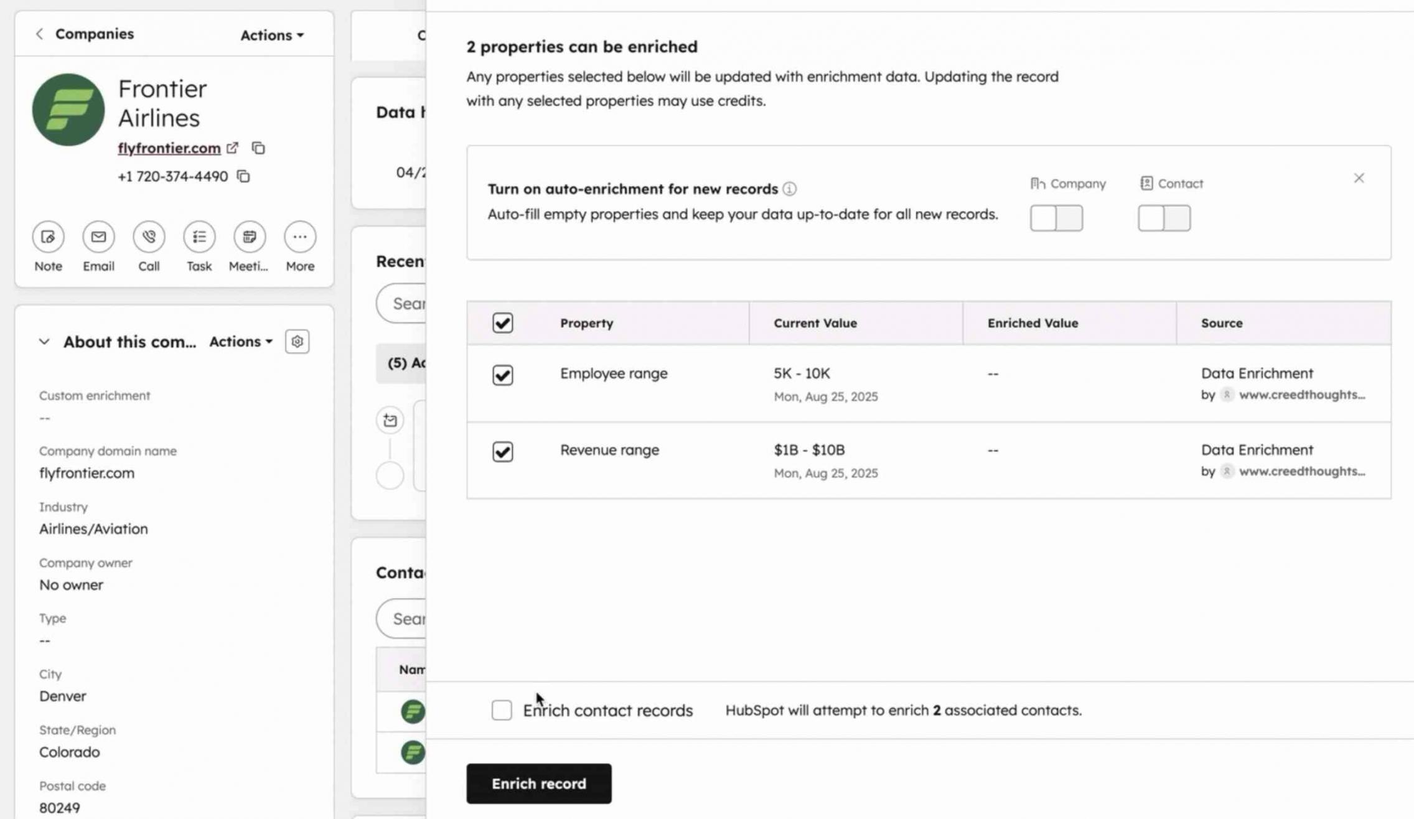Toggle Company auto-enrichment switch

pos(1056,218)
